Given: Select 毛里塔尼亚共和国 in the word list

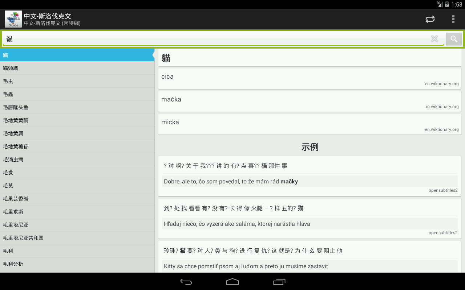Looking at the screenshot, I should coord(77,238).
